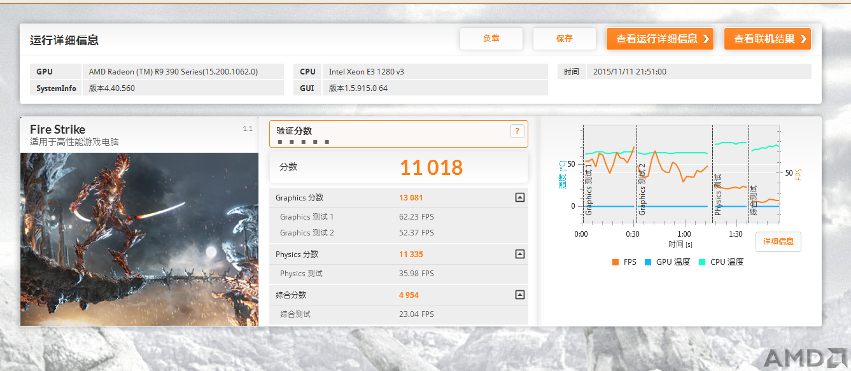Select Graphics score value 13 081
The width and height of the screenshot is (851, 371).
[x=411, y=198]
